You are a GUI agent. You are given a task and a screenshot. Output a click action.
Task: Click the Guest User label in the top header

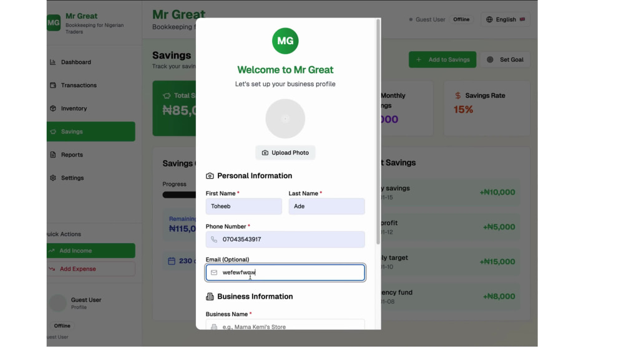[x=430, y=19]
